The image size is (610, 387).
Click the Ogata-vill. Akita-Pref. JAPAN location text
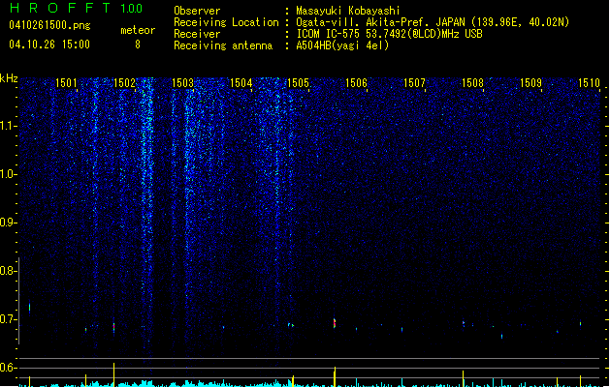433,22
